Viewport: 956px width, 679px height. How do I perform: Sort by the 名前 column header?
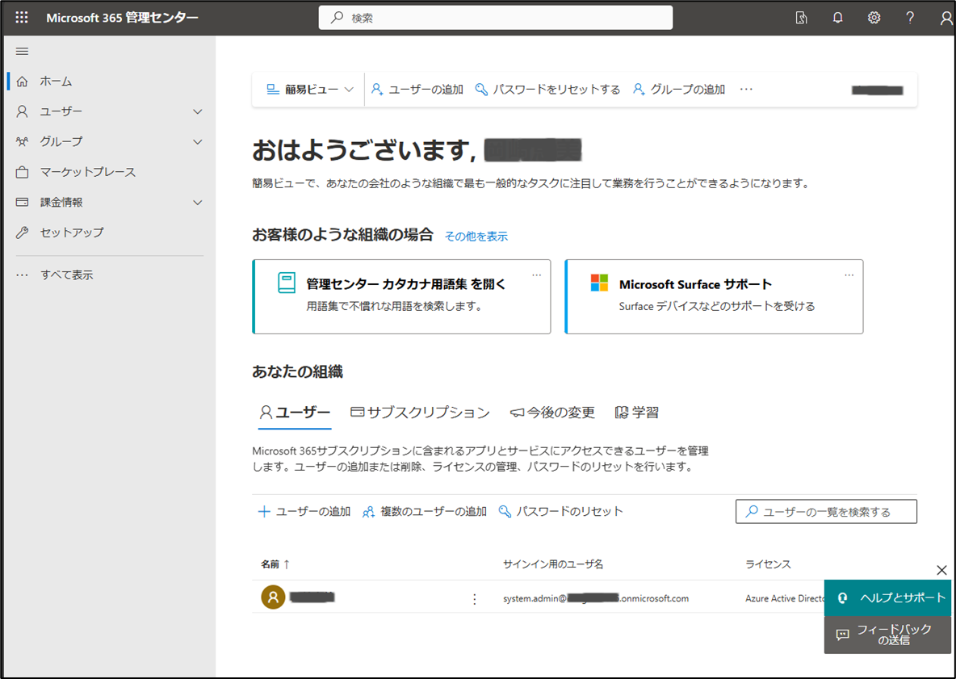pos(270,564)
